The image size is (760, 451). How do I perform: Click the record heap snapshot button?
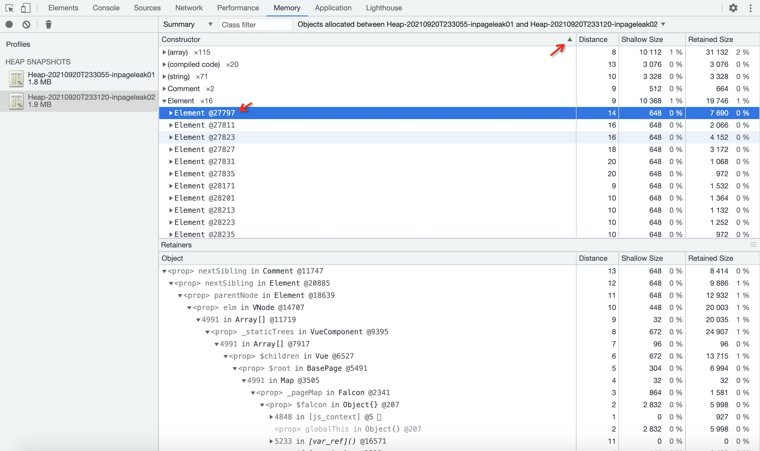[x=9, y=24]
